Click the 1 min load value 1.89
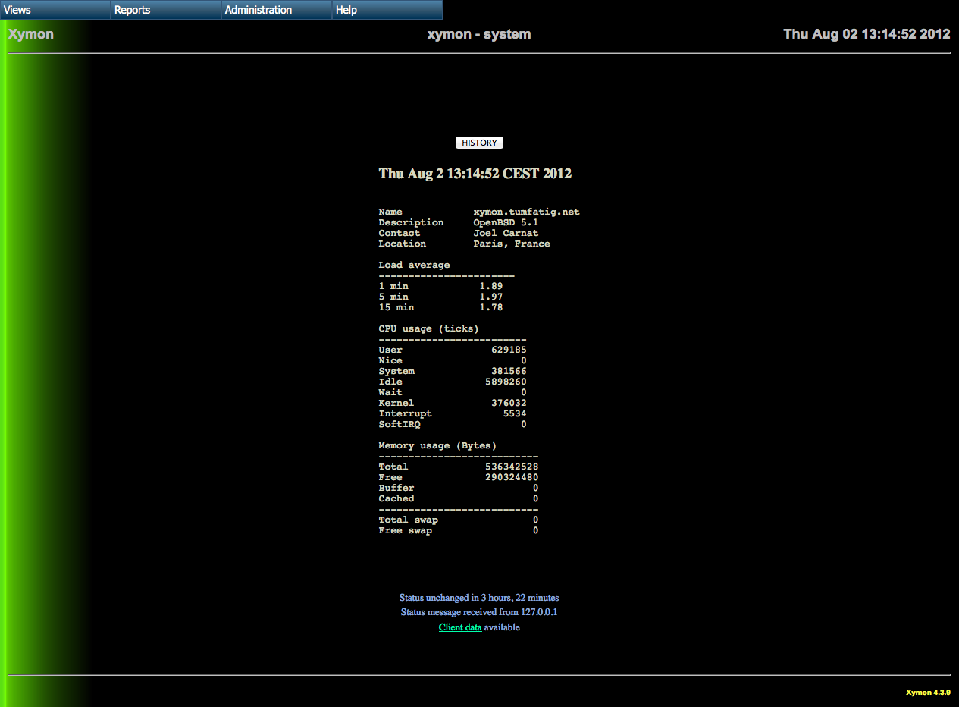 [491, 286]
